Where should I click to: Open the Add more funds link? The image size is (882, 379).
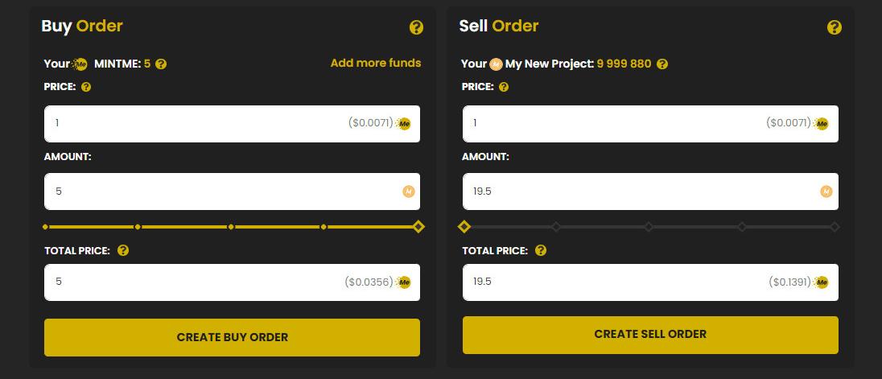point(375,63)
